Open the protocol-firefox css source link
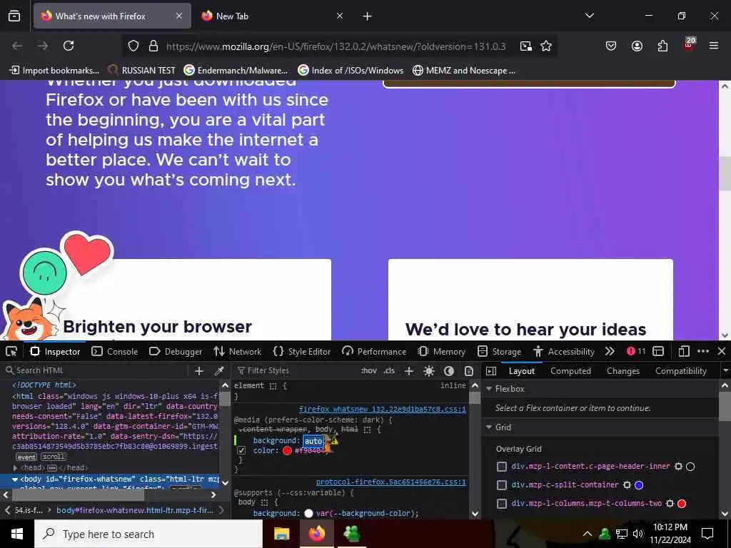Viewport: 731px width, 548px height. 390,482
